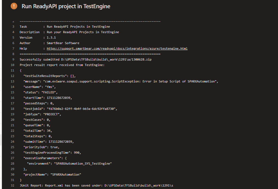The image size is (278, 189).
Task: Click the "Run ReadyAPI project in TestEngine" title
Action: [x=66, y=6]
